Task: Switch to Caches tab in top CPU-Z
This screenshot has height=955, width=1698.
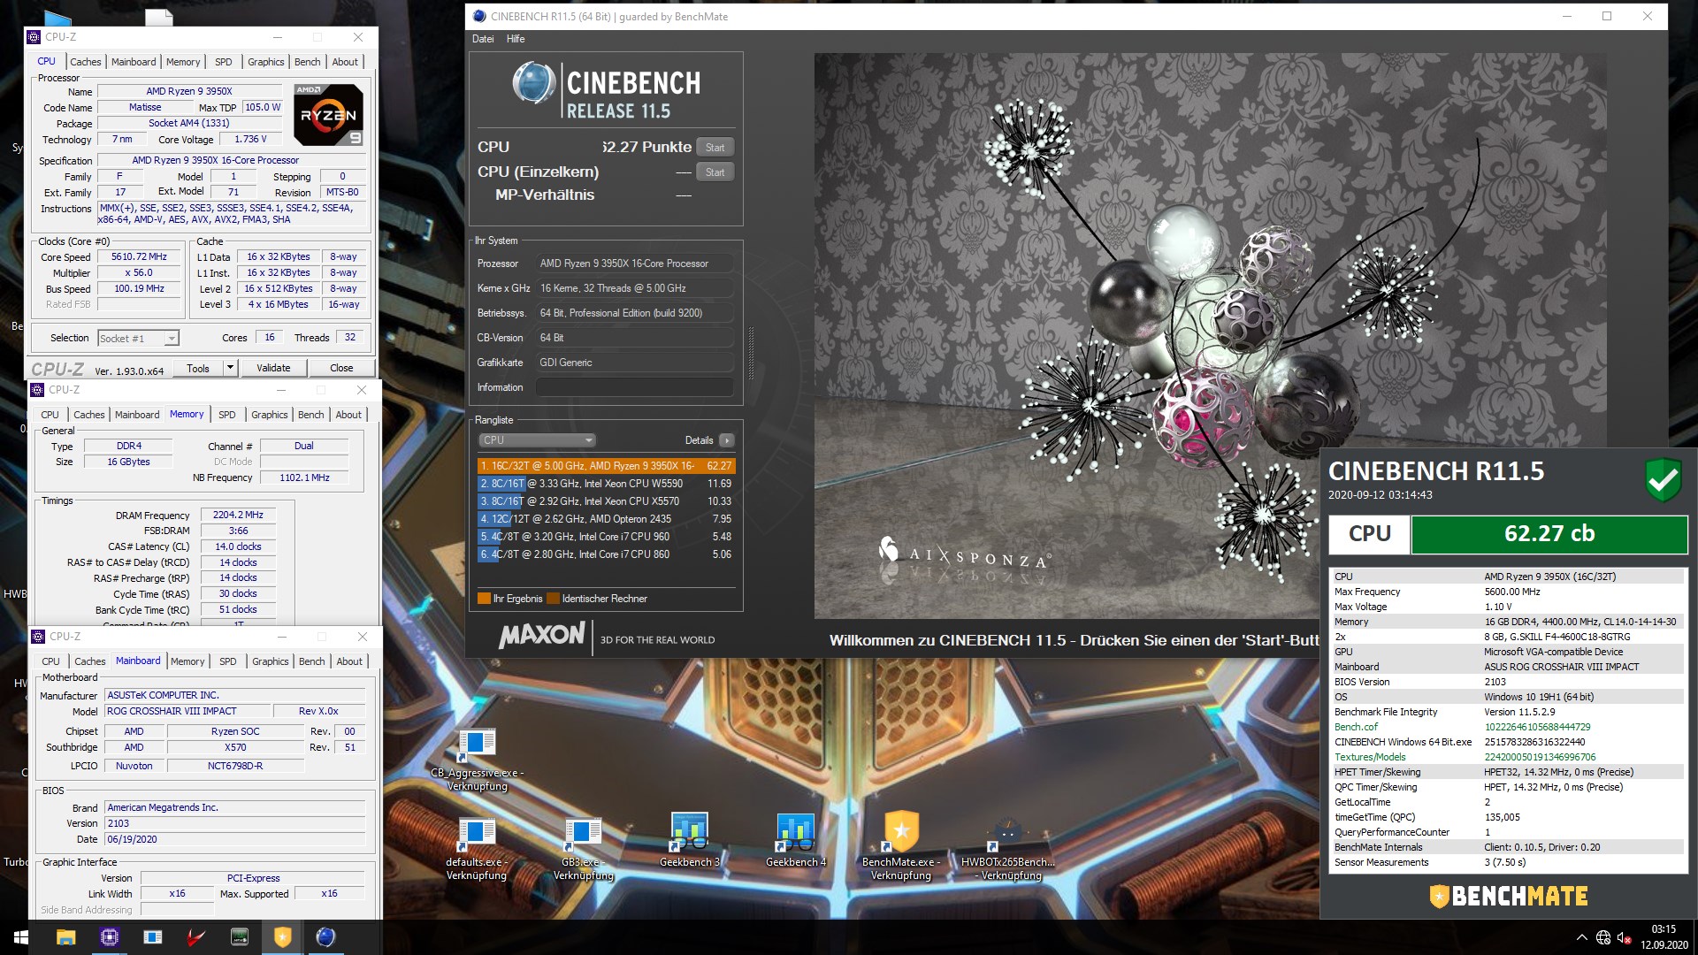Action: pos(86,62)
